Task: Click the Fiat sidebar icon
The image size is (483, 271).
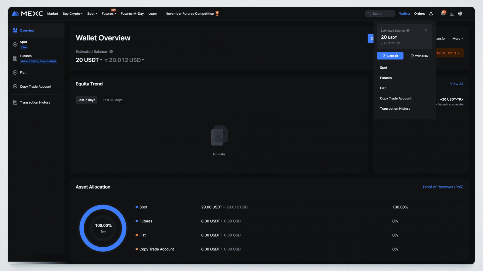Action: click(x=15, y=73)
